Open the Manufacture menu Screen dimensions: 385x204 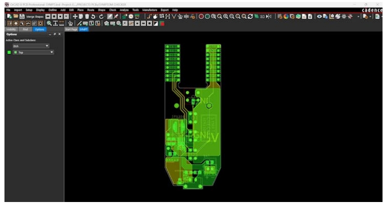[x=149, y=10]
